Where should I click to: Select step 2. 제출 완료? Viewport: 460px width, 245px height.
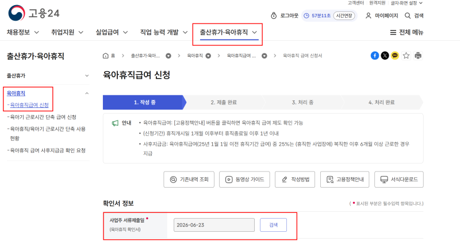[224, 102]
